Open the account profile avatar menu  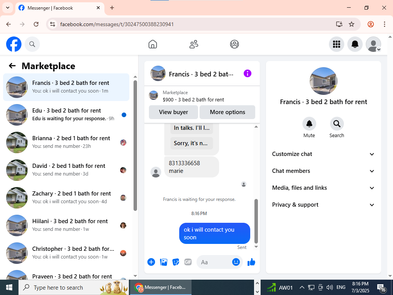tap(373, 44)
